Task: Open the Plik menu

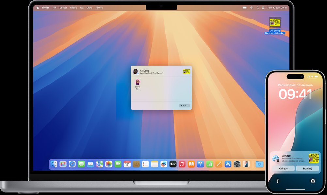Action: click(x=54, y=8)
